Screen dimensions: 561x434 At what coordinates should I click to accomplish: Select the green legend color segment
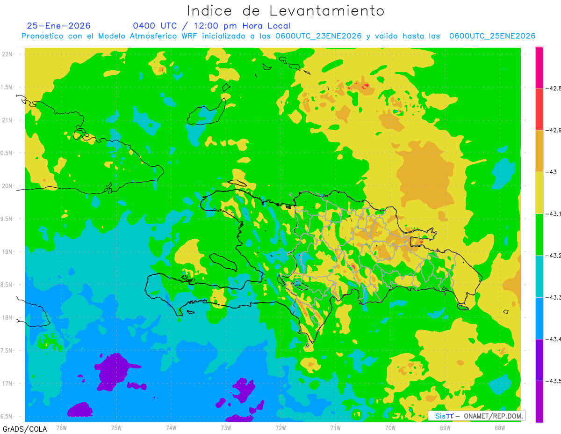539,234
